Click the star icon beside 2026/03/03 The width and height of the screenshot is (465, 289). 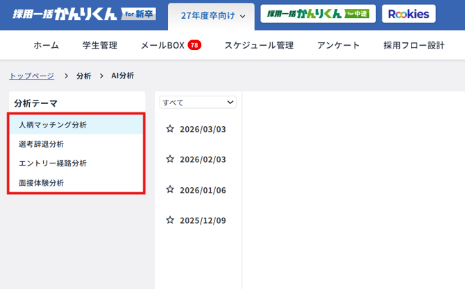coord(169,129)
